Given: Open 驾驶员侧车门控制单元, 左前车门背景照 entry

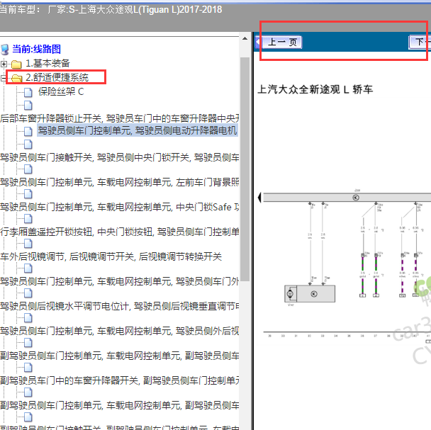Looking at the screenshot, I should coord(120,182).
